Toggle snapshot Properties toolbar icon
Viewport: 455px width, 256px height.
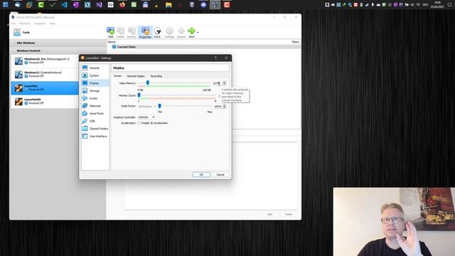tap(145, 32)
